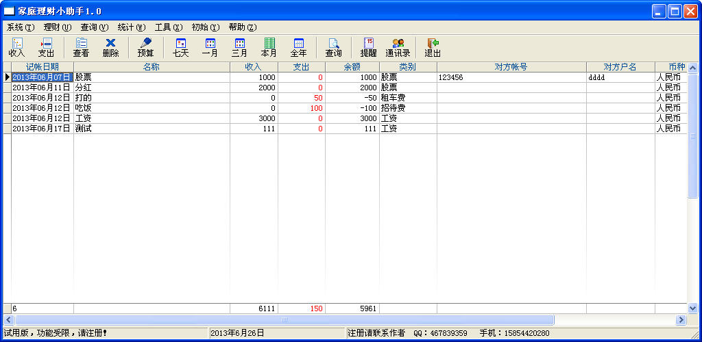Screen dimensions: 702x342
Task: Click the 招待费 category cell
Action: tap(409, 108)
